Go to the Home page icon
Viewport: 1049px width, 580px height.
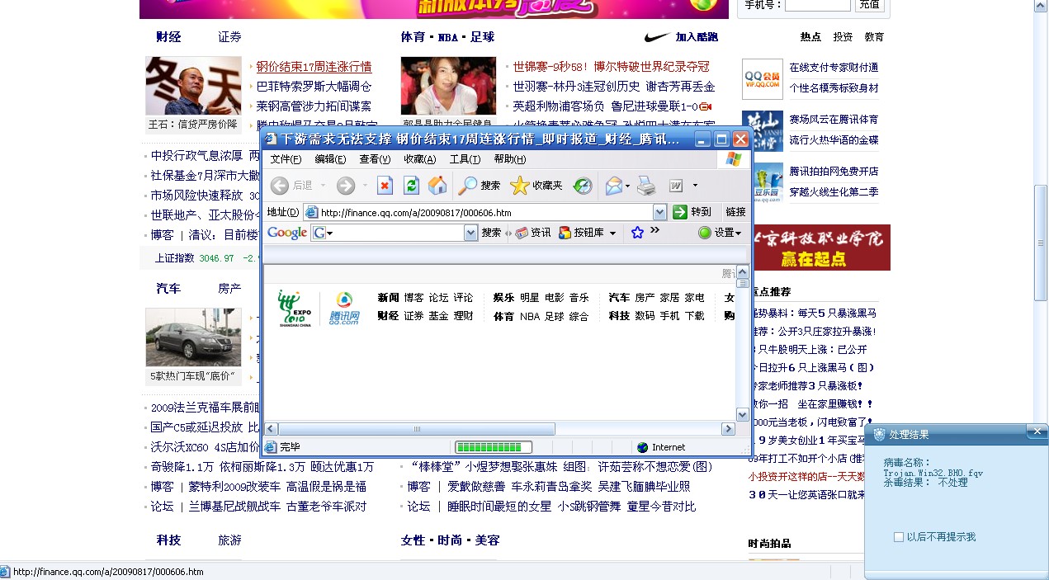437,186
